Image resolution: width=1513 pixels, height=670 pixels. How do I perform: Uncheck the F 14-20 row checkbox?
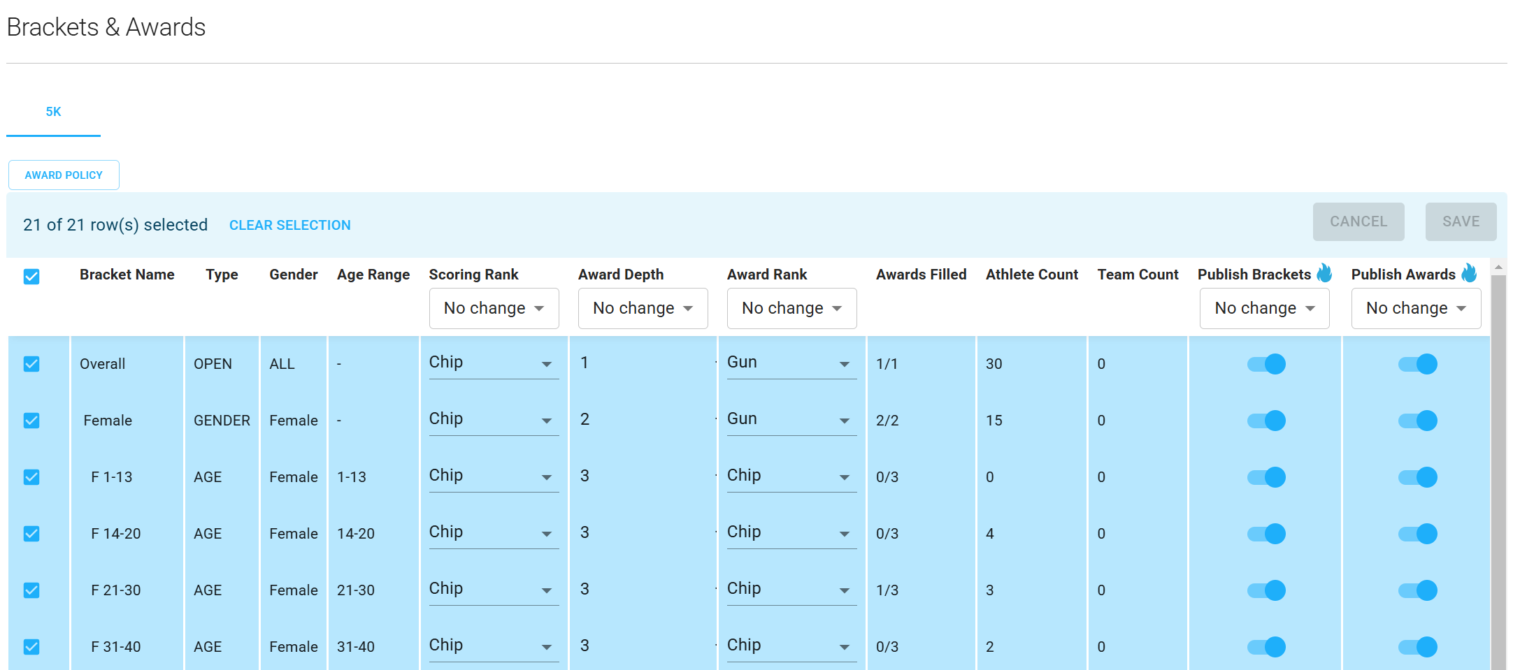point(31,534)
